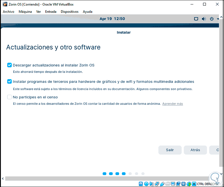Image resolution: width=224 pixels, height=187 pixels.
Task: Open the Dispositivos menu
Action: (x=70, y=12)
